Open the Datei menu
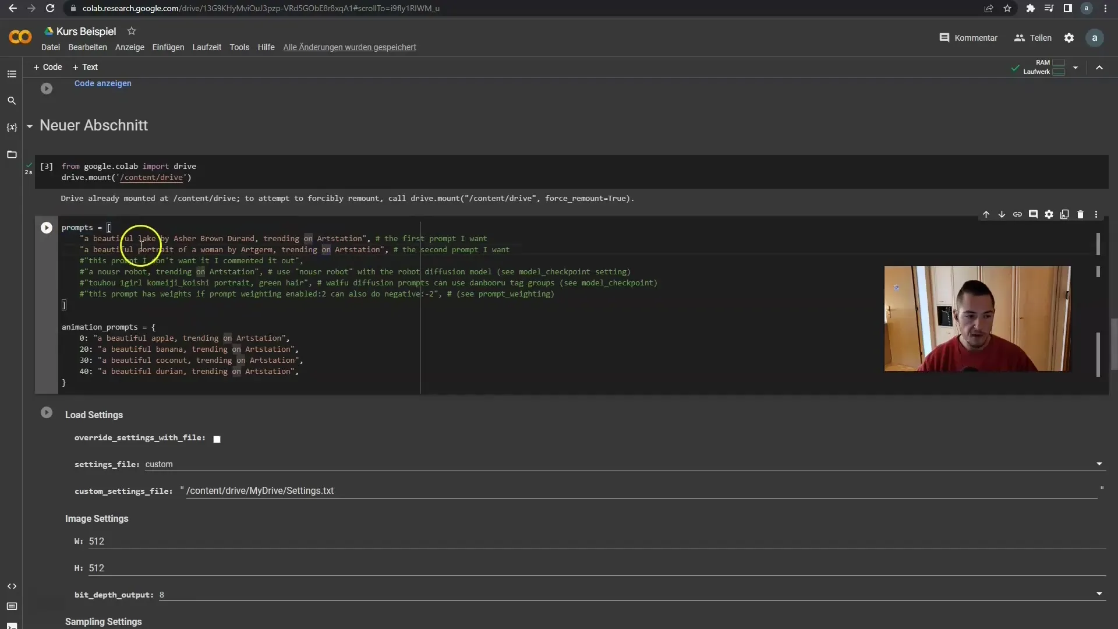Screen dimensions: 1118x629 coord(51,47)
